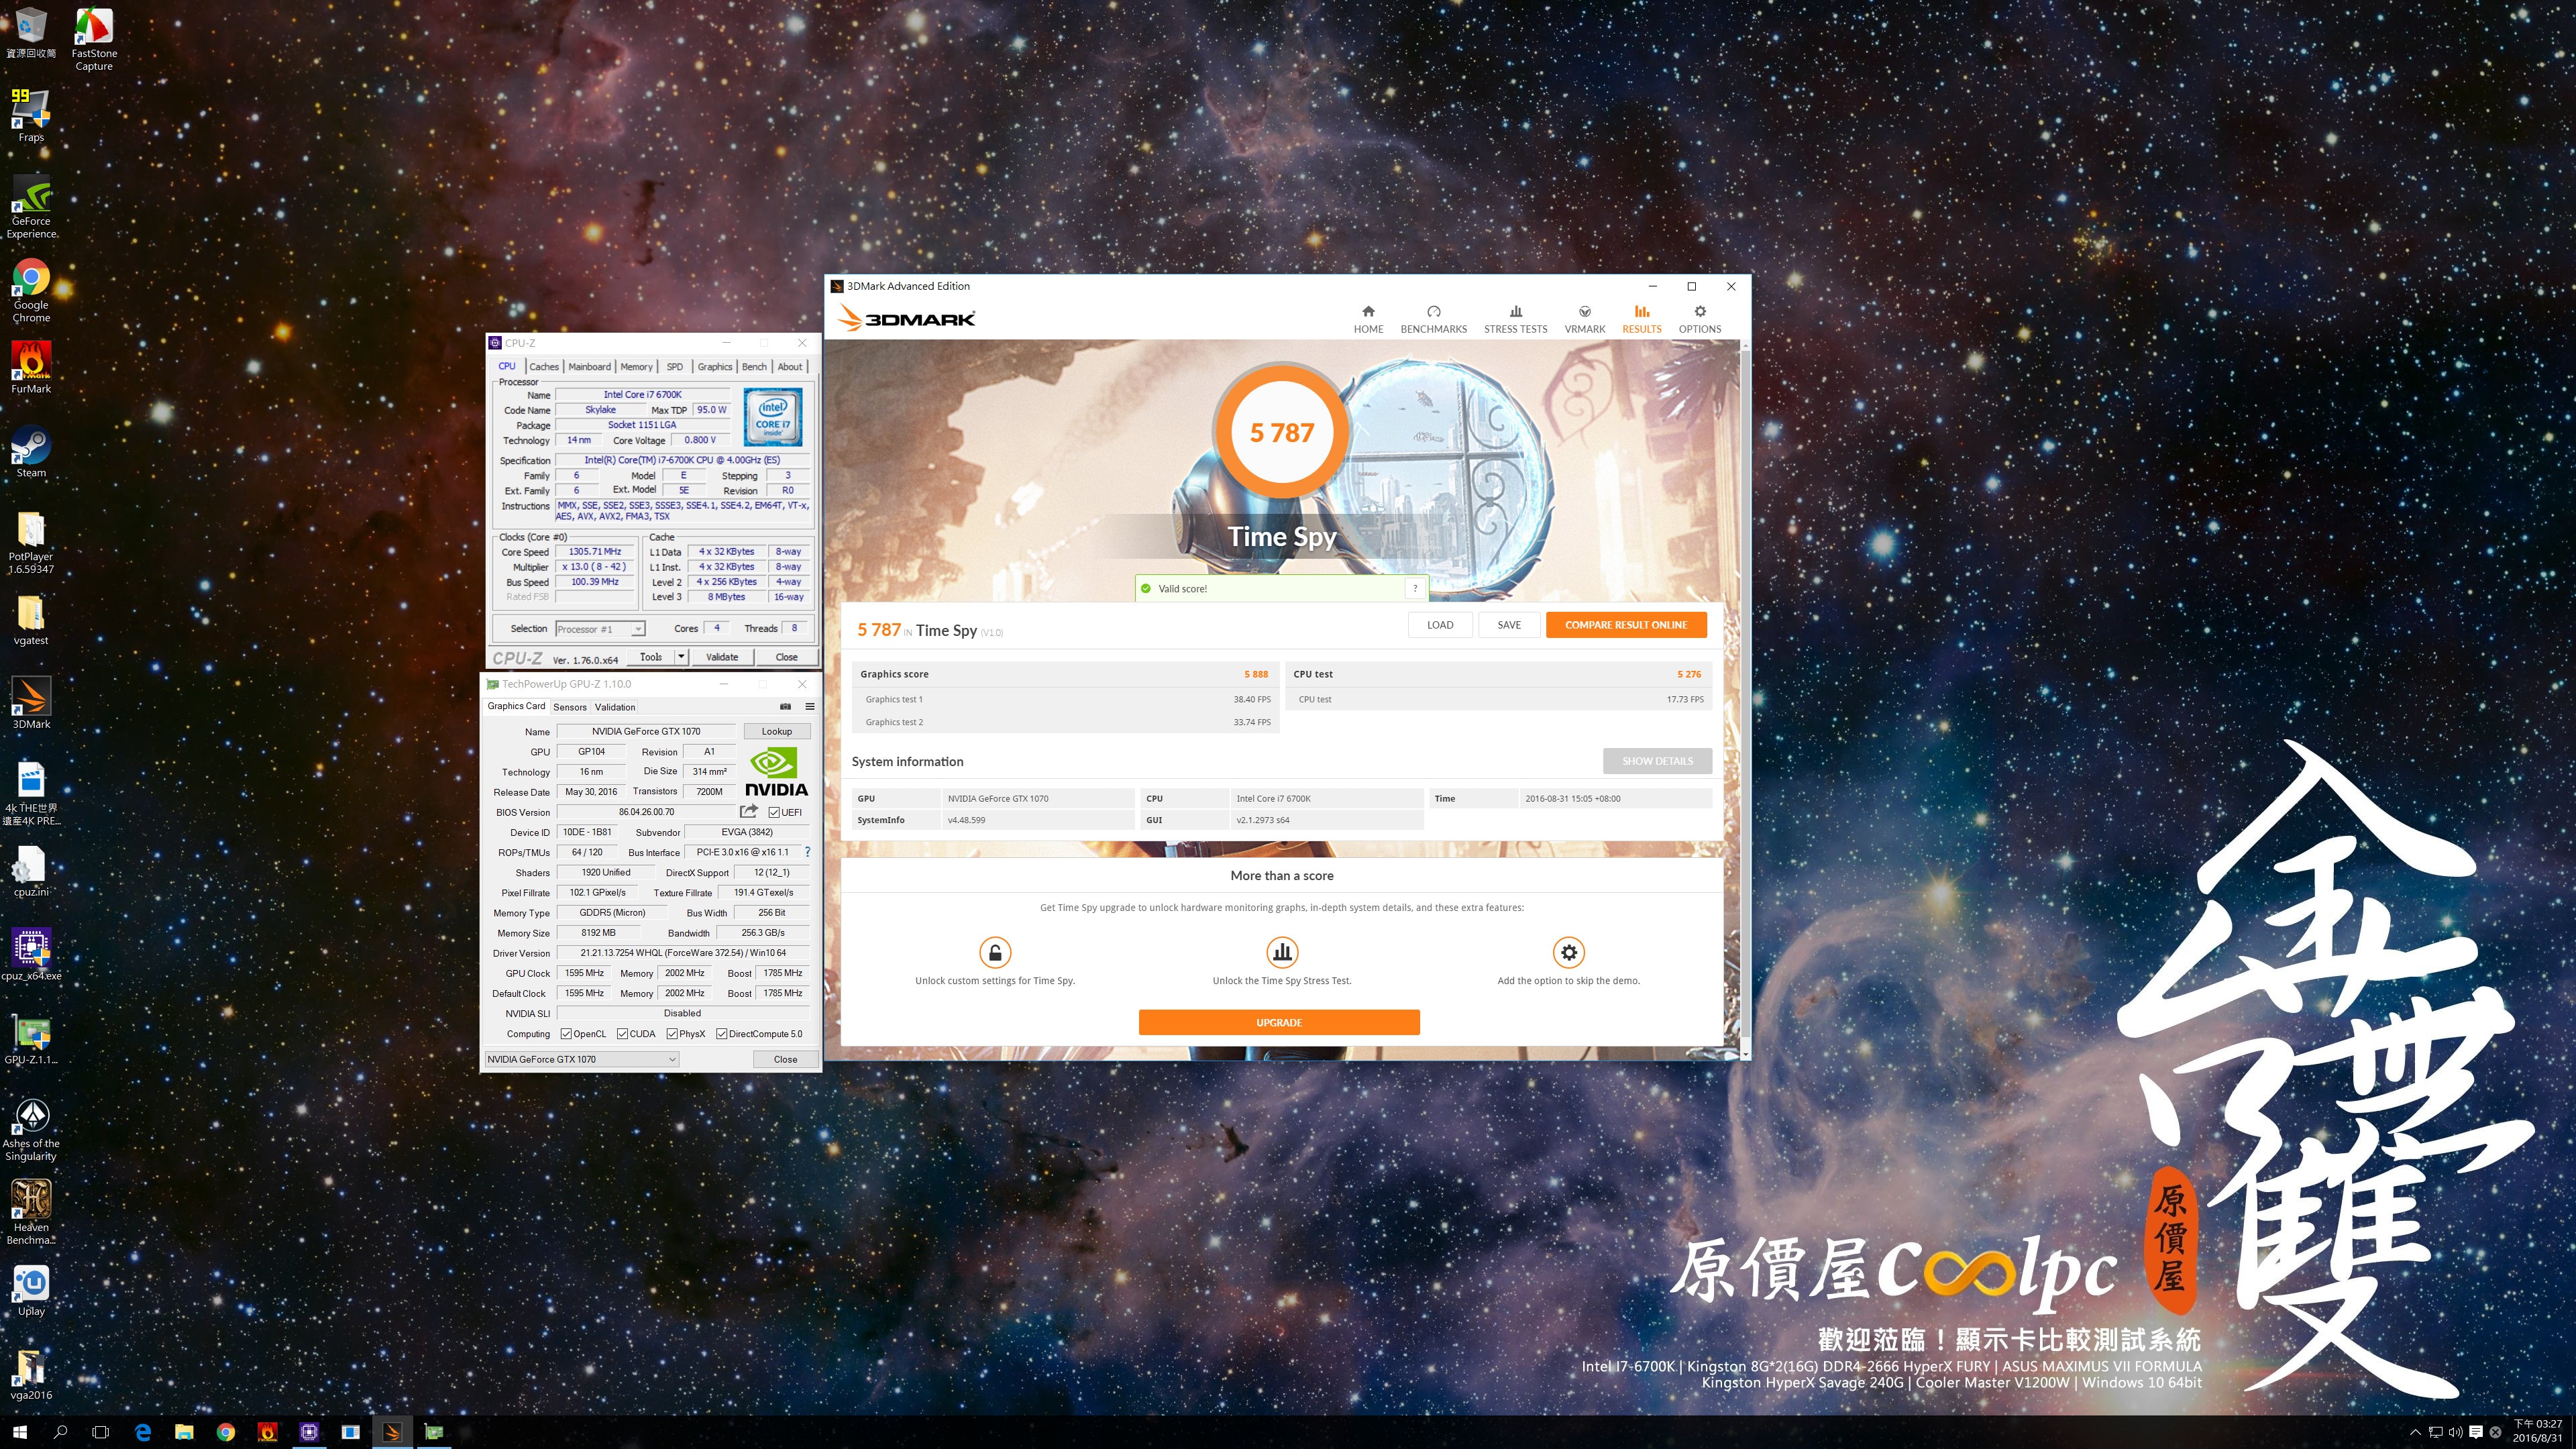Viewport: 2576px width, 1449px height.
Task: Click the SAVE button in 3DMark
Action: click(x=1509, y=625)
